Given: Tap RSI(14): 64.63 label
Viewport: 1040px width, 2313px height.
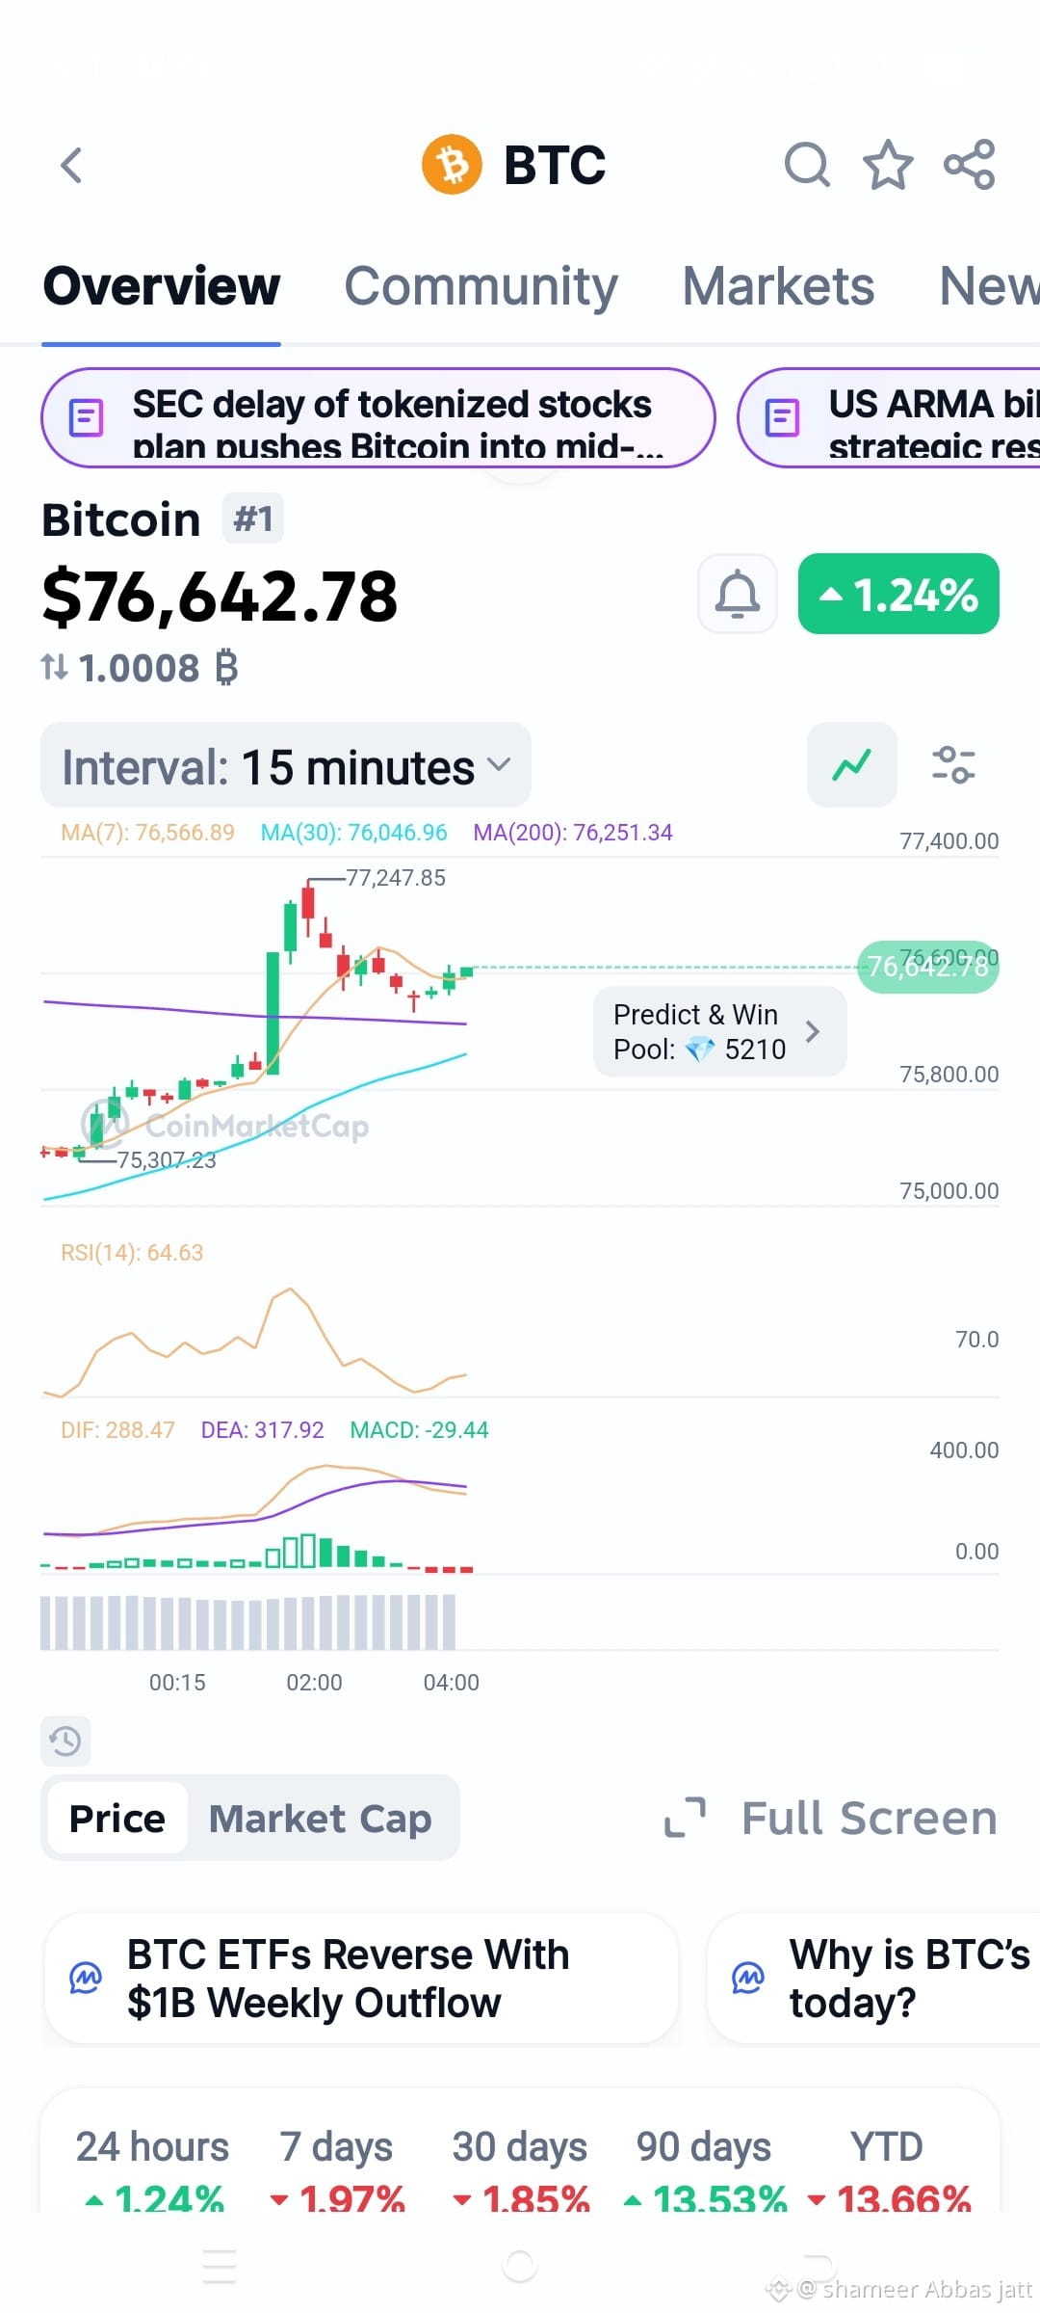Looking at the screenshot, I should coord(132,1252).
